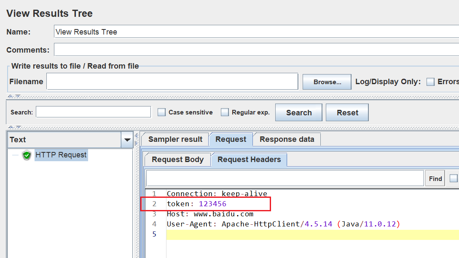Click the 'Host: www.baidu.com' header line
This screenshot has width=459, height=258.
210,214
